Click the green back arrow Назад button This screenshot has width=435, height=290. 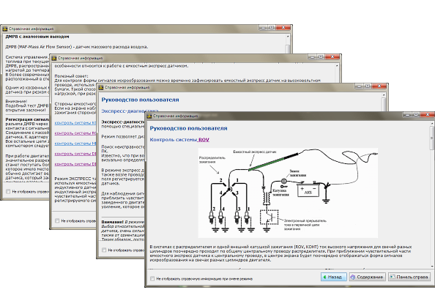334,277
